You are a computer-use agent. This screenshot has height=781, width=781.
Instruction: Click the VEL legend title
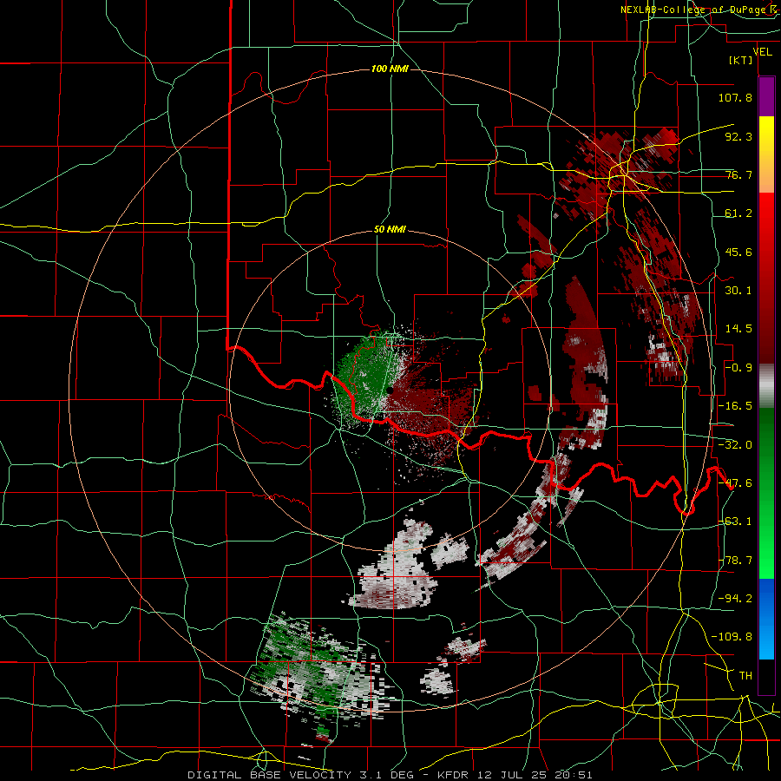click(x=762, y=52)
